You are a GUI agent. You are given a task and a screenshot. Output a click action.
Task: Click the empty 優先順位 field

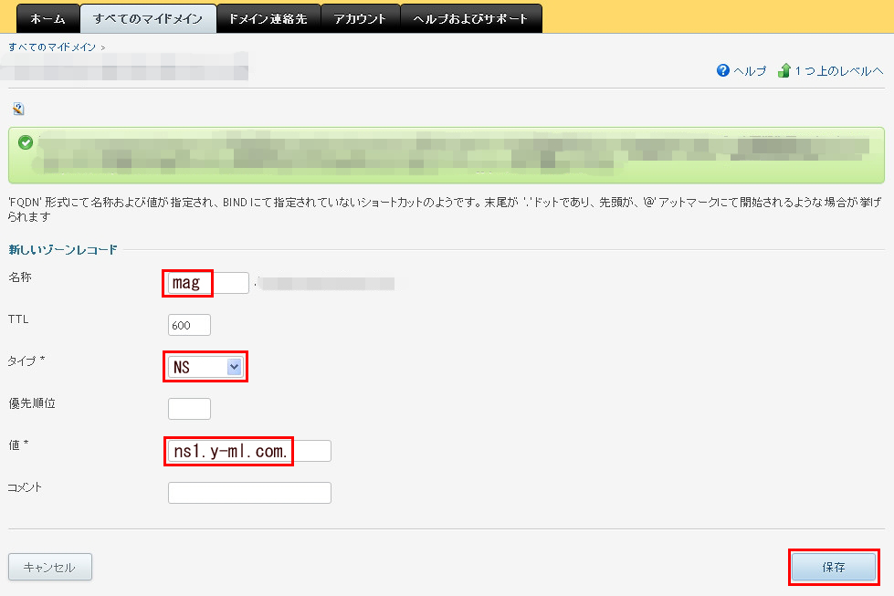189,409
